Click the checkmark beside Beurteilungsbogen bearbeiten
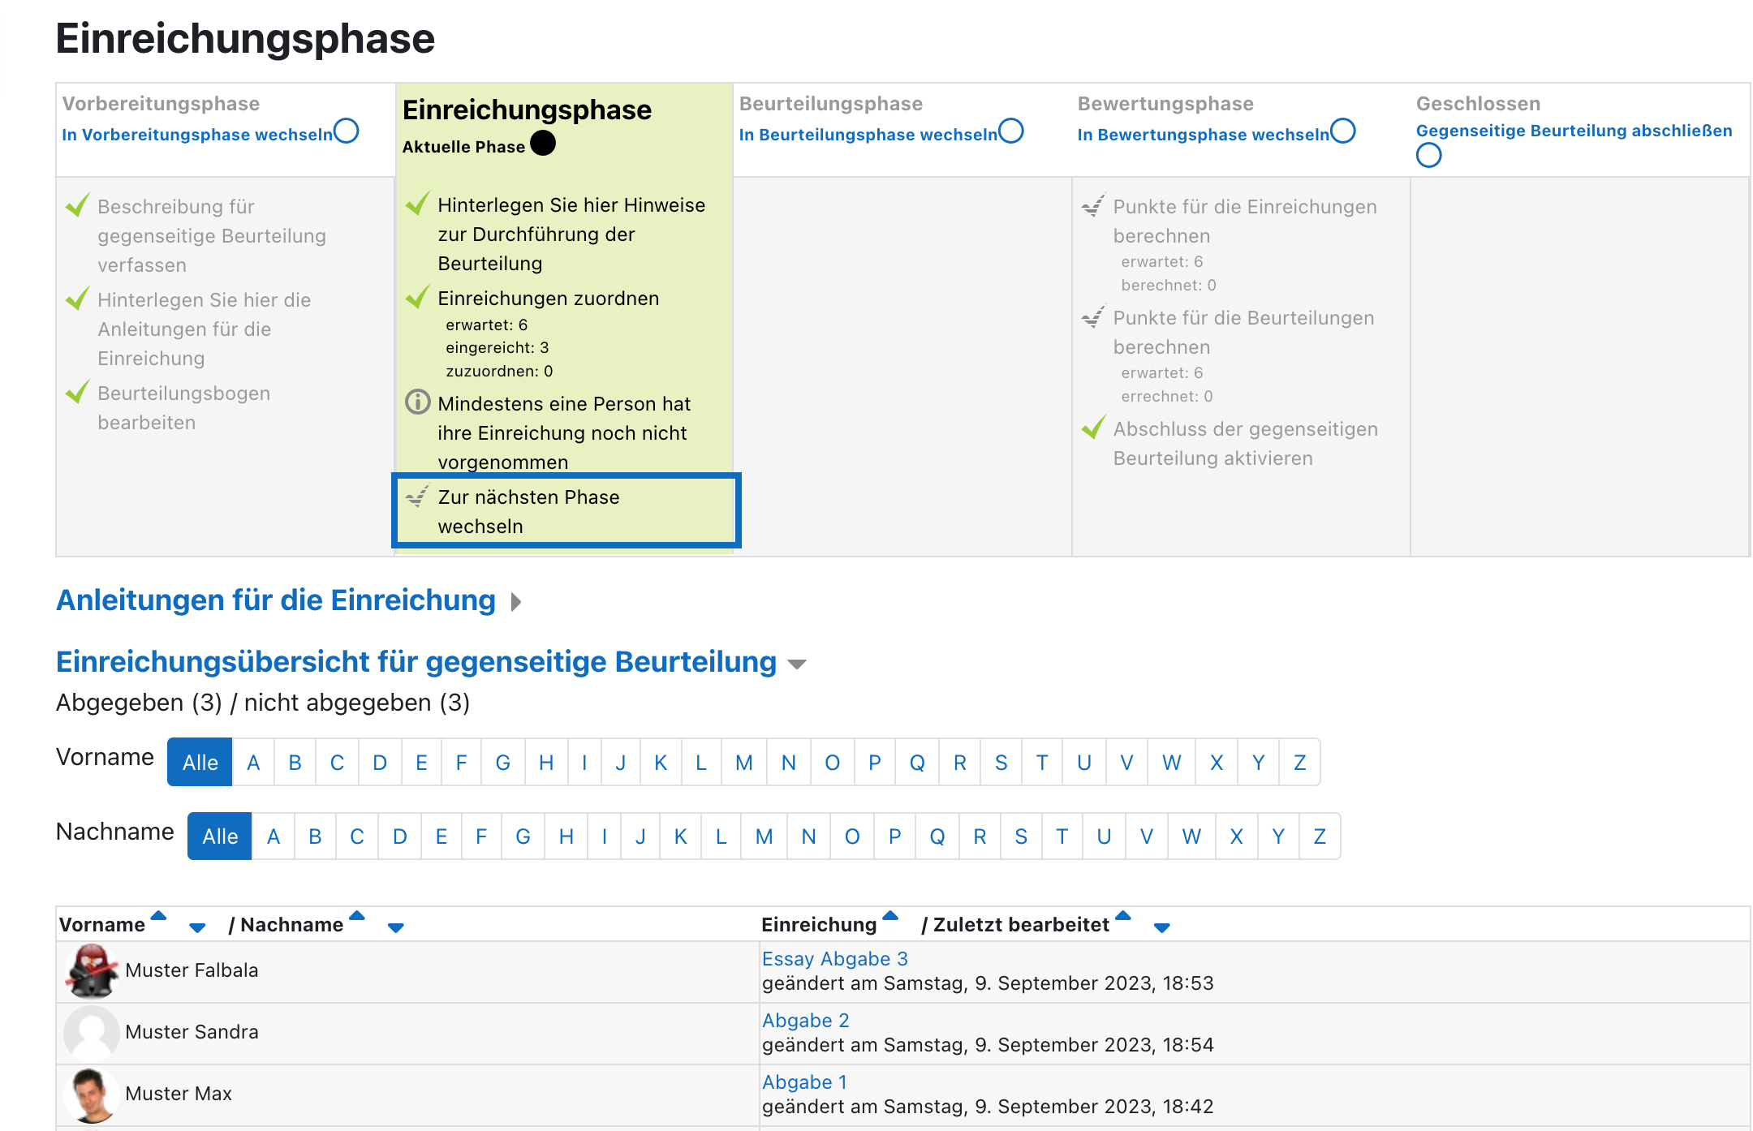The image size is (1753, 1131). pos(77,392)
